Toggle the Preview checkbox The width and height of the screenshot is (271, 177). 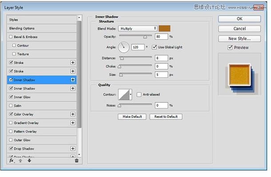[230, 48]
